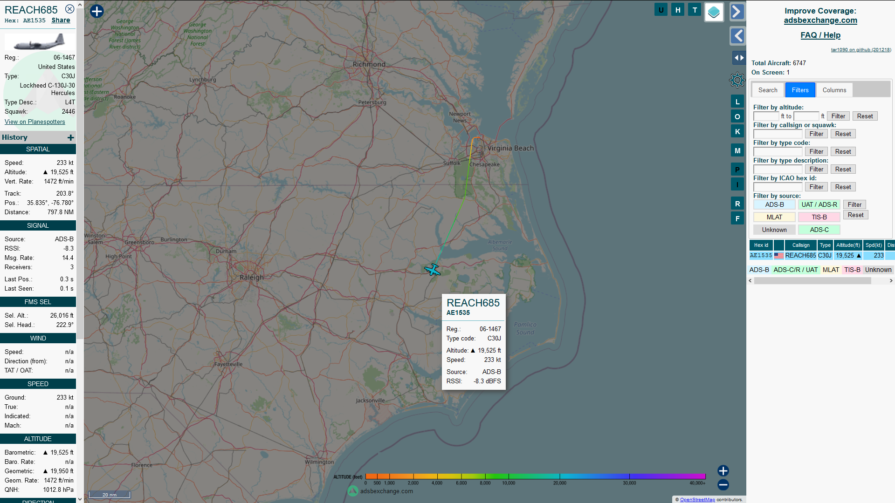This screenshot has width=895, height=503.
Task: Click the R map button
Action: tap(737, 204)
